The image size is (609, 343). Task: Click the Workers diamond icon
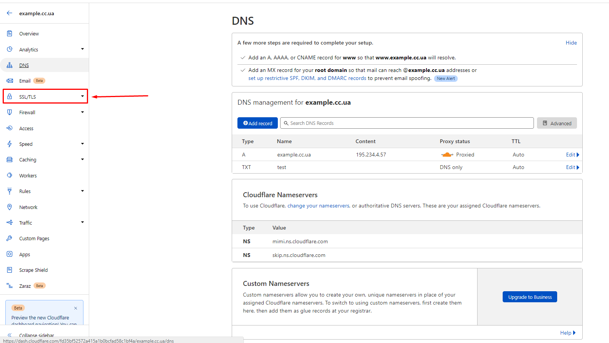pos(10,175)
